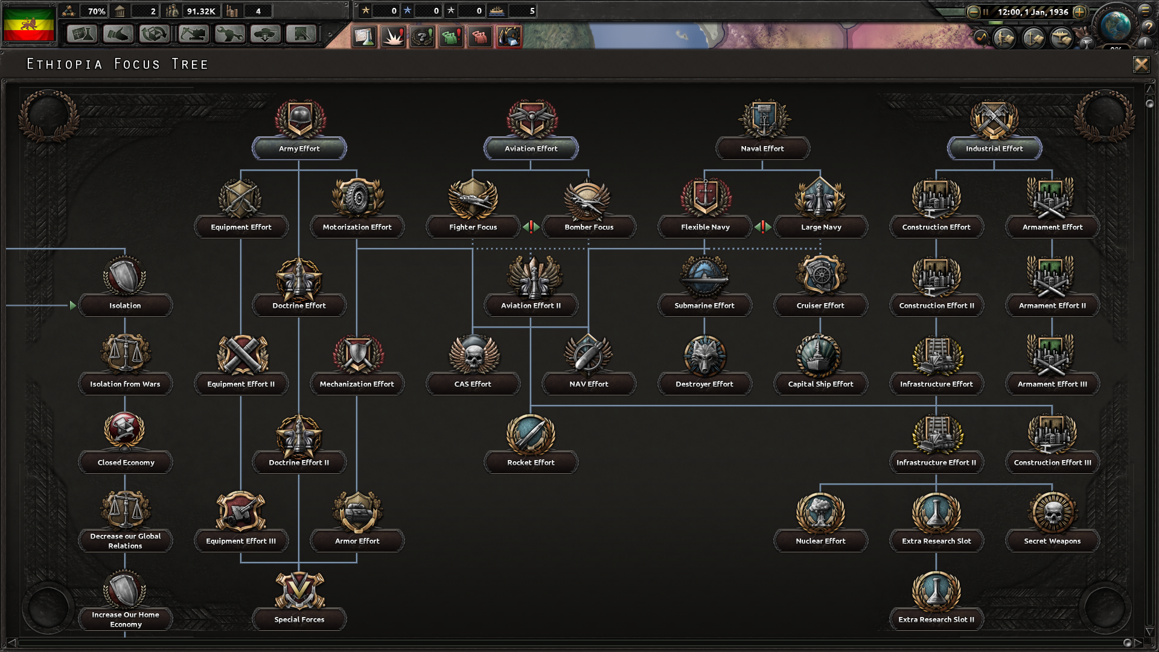Screen dimensions: 1159x652
Task: Click the red soldiers alert icon
Action: 480,37
